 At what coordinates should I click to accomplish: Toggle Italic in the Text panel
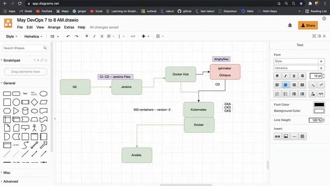click(286, 76)
